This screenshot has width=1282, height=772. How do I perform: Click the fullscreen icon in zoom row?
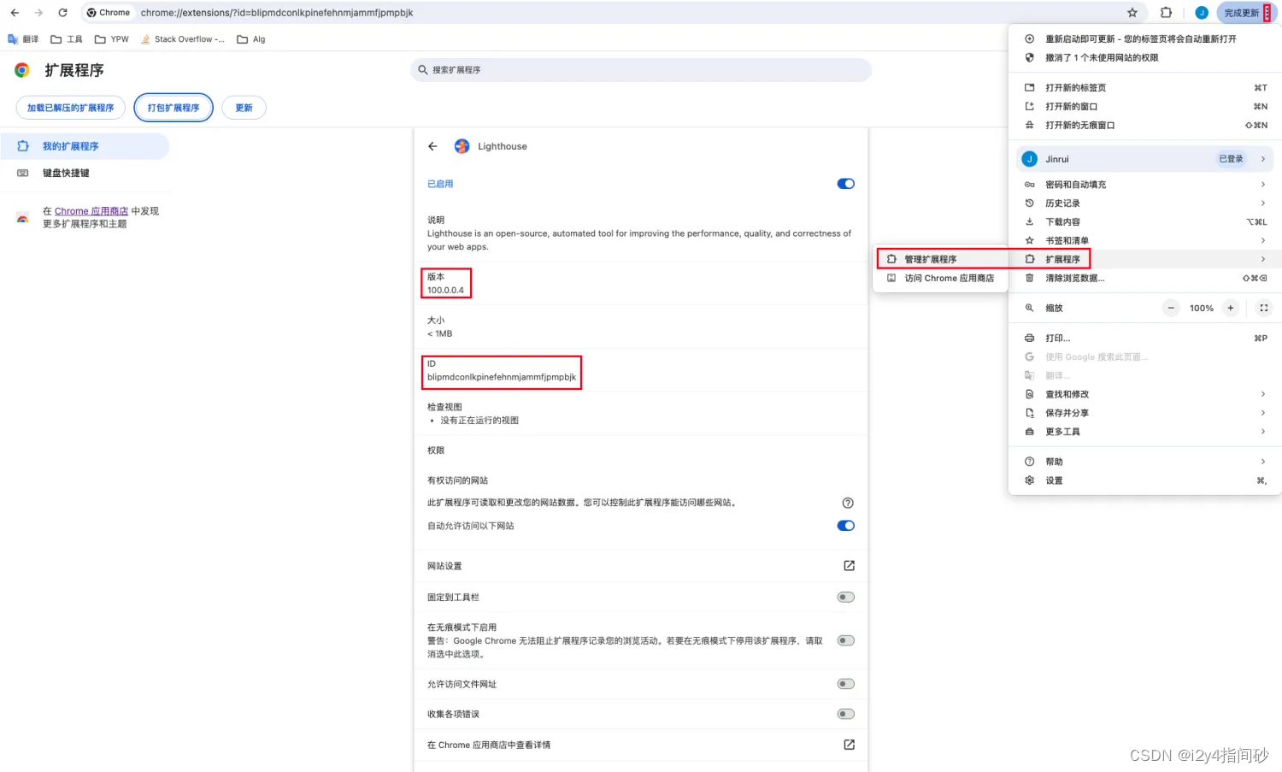[1264, 308]
